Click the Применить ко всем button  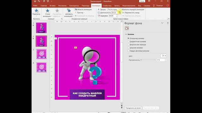point(133,108)
